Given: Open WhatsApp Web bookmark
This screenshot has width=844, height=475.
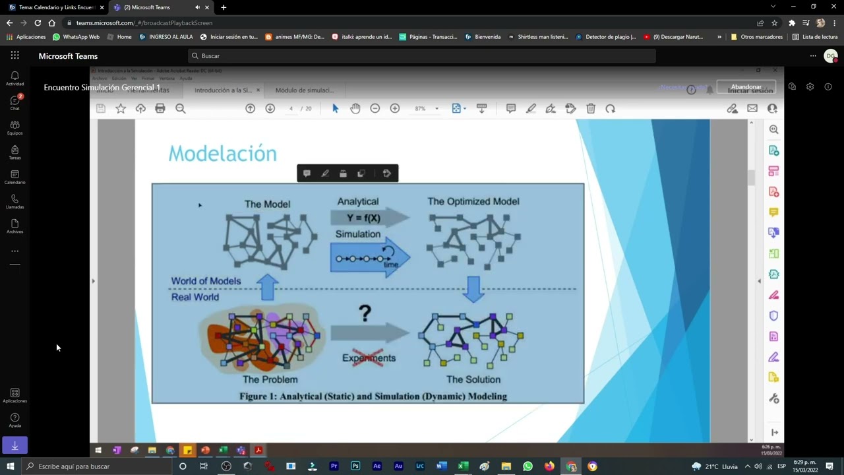Looking at the screenshot, I should (x=76, y=37).
